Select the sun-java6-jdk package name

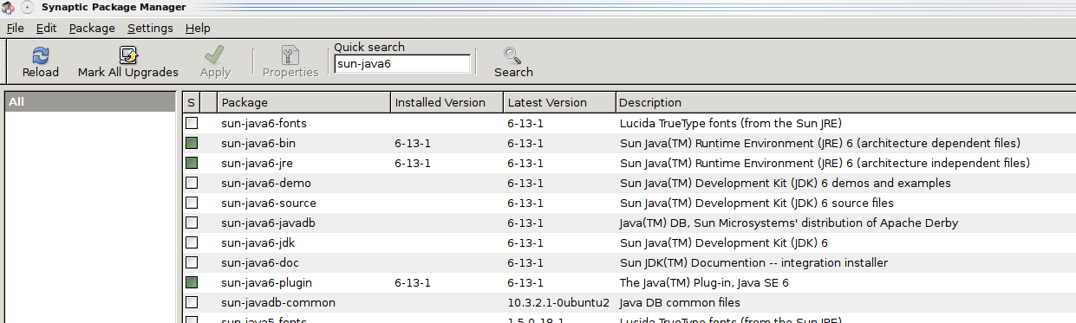pos(258,242)
